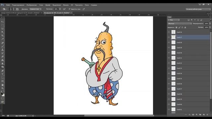This screenshot has width=212, height=119.
Task: Enable airbrush mode in options bar
Action: pos(64,9)
